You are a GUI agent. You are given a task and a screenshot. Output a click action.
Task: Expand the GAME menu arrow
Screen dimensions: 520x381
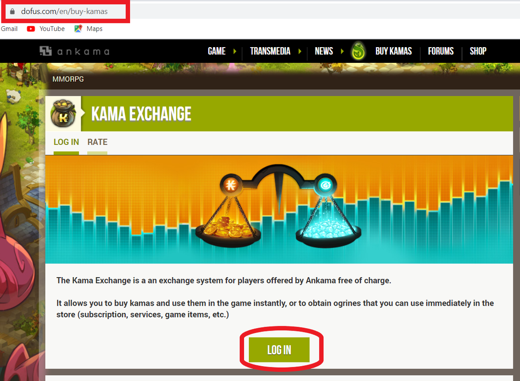coord(235,51)
